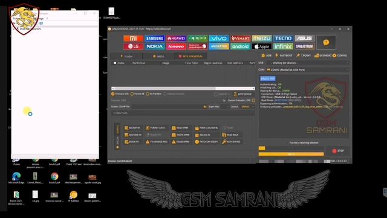
Task: Toggle the Index select-all checkbox
Action: (x=115, y=63)
